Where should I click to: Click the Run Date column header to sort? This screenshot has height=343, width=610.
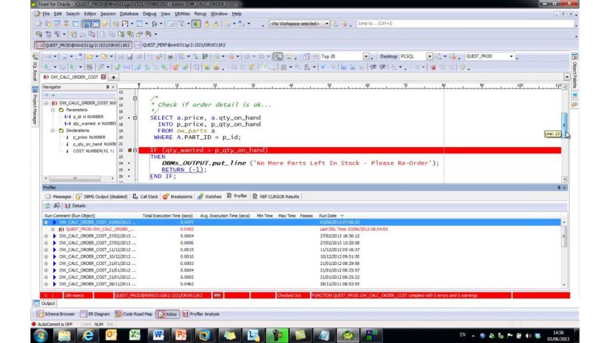pos(329,216)
